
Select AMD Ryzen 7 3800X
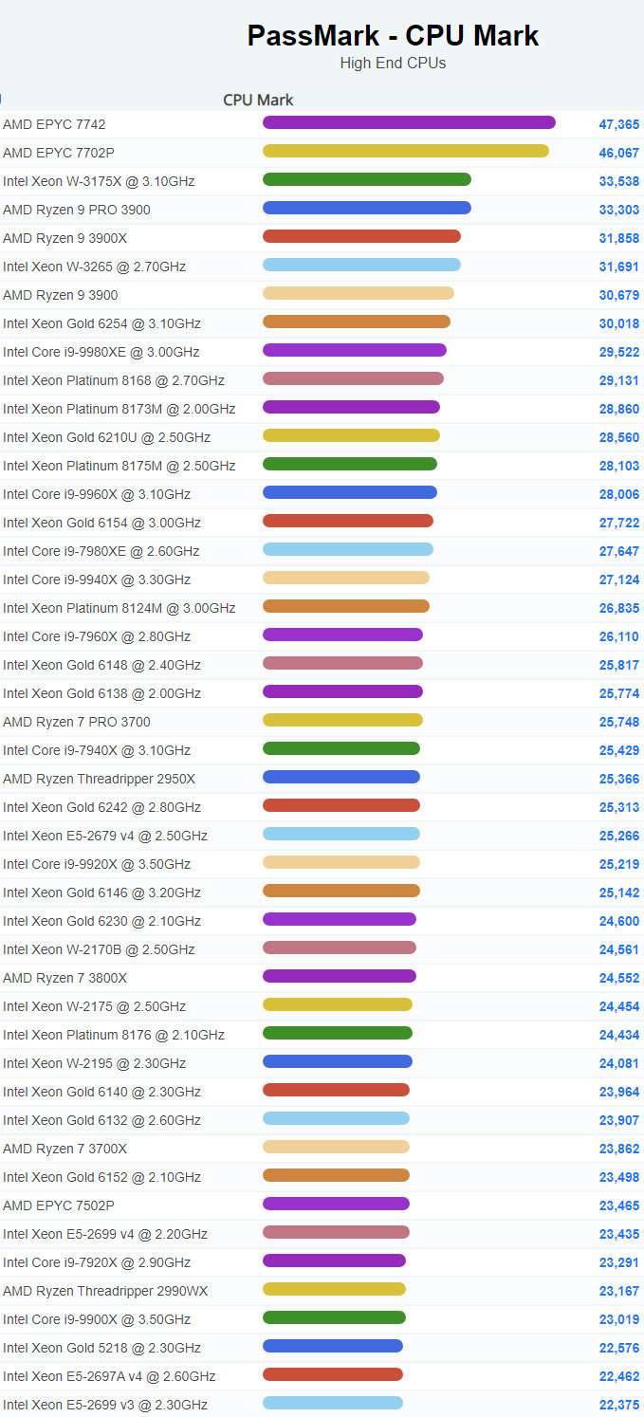[x=64, y=978]
